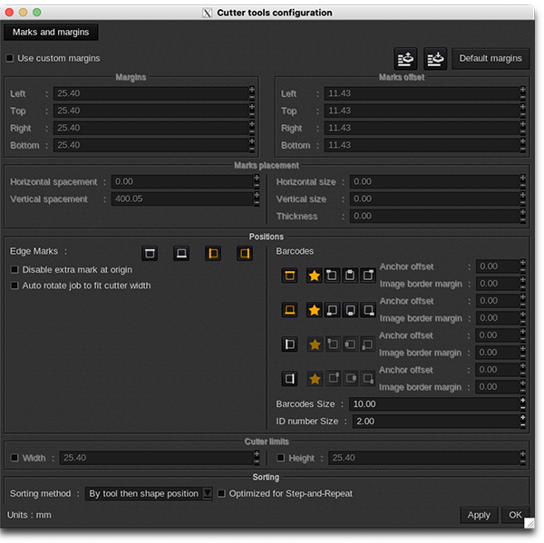Select the star anchor in bottom barcode row
Viewport: 544px width, 543px height.
(x=315, y=309)
